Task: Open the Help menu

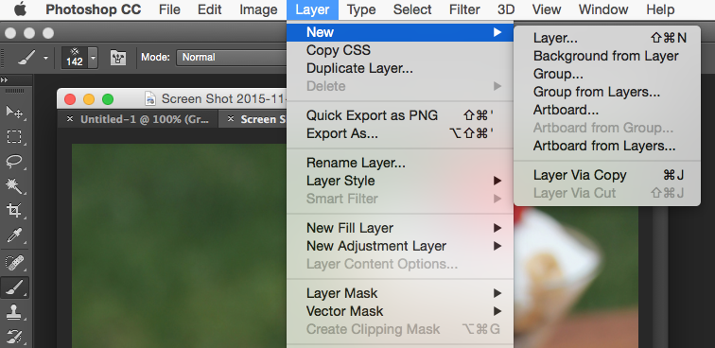Action: tap(660, 9)
